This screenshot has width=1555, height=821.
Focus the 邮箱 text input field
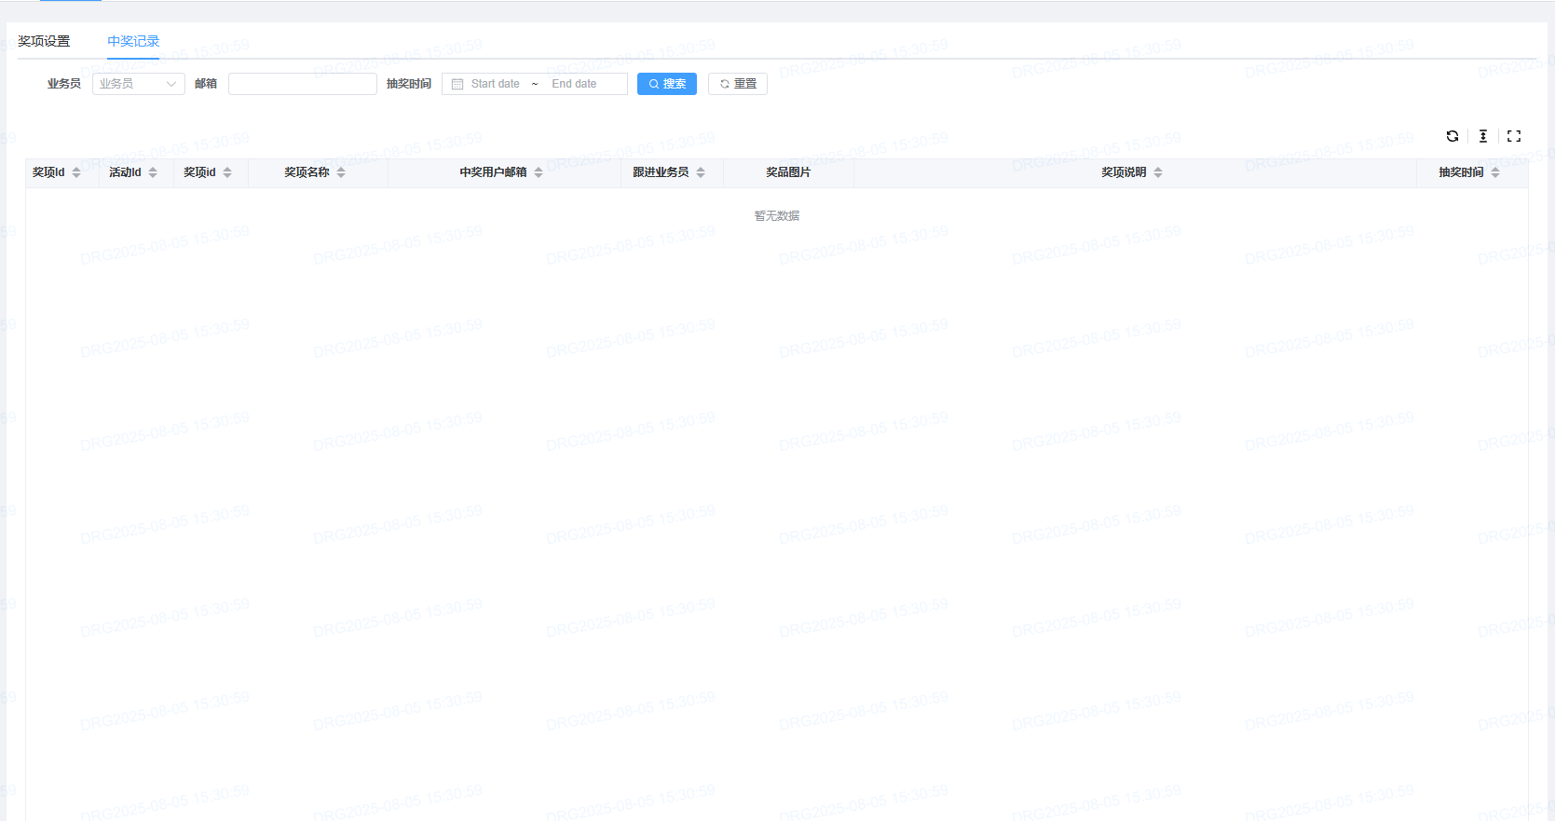point(302,84)
